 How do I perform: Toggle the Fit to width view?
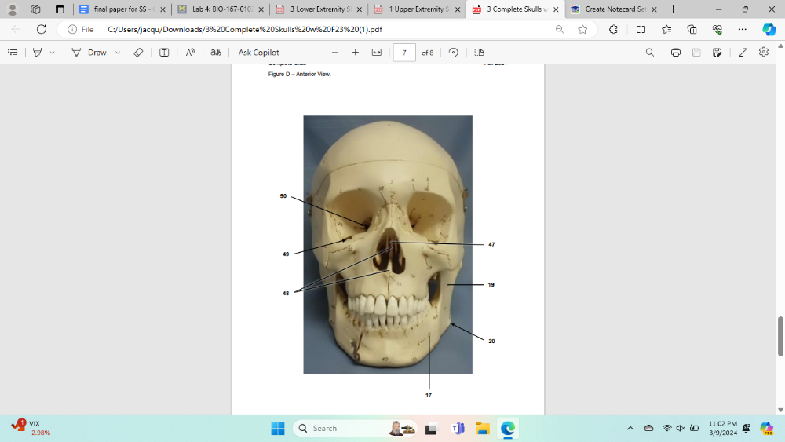click(376, 53)
